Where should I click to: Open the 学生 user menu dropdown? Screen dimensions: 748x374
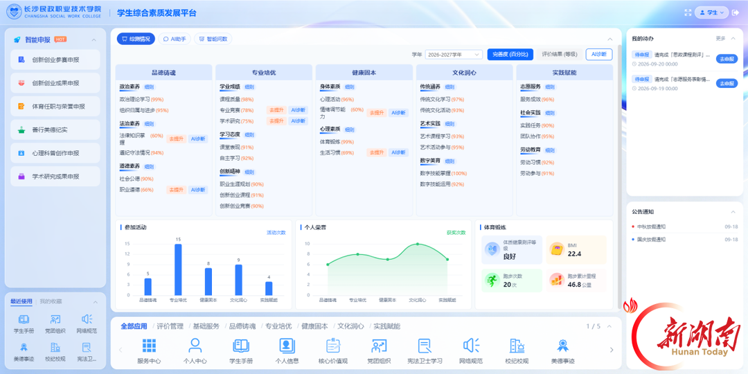point(712,13)
